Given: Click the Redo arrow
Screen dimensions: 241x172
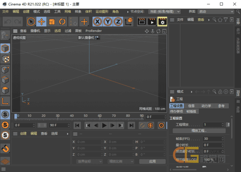Looking at the screenshot, I should [18, 22].
